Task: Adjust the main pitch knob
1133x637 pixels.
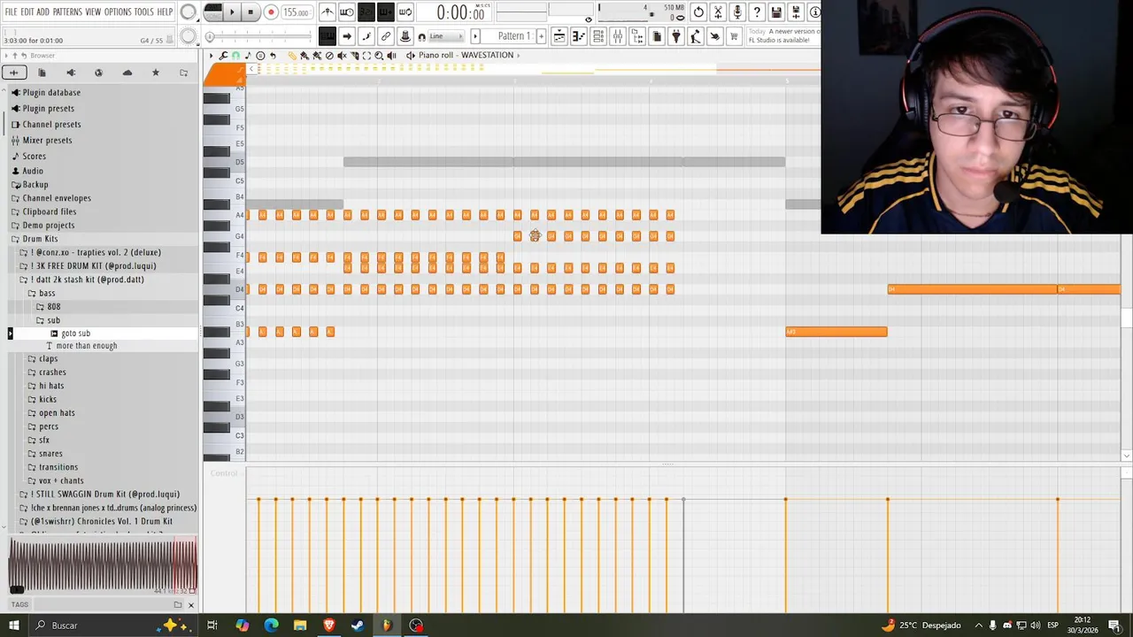Action: tap(189, 36)
